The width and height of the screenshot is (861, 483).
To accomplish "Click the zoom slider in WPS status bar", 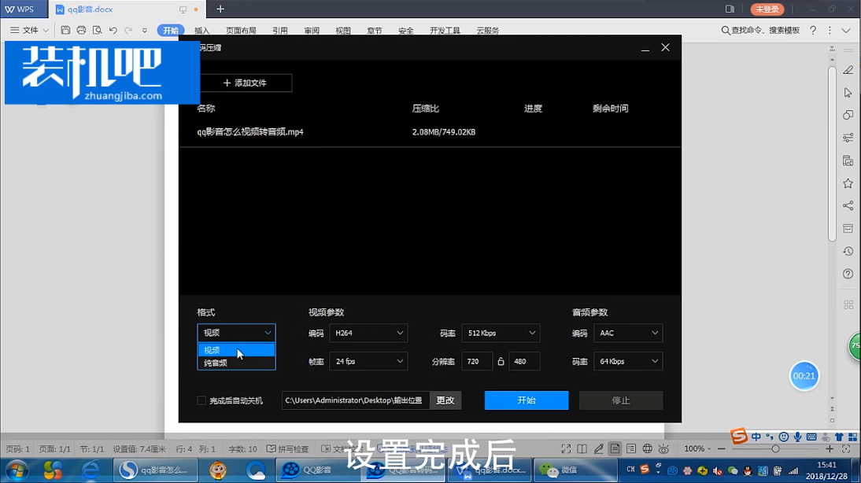I will click(x=775, y=448).
